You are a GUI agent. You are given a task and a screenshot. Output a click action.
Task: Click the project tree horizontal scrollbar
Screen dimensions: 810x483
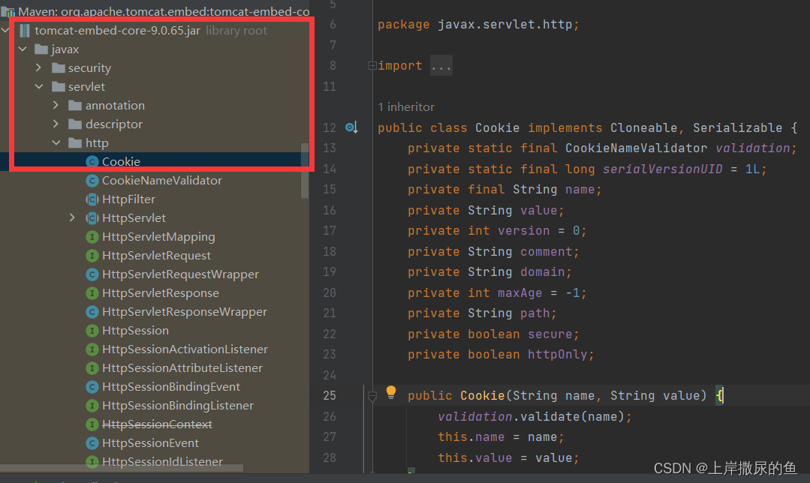122,468
